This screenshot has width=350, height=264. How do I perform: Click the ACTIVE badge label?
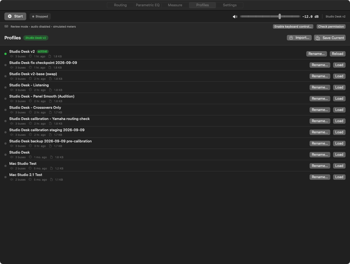click(42, 52)
